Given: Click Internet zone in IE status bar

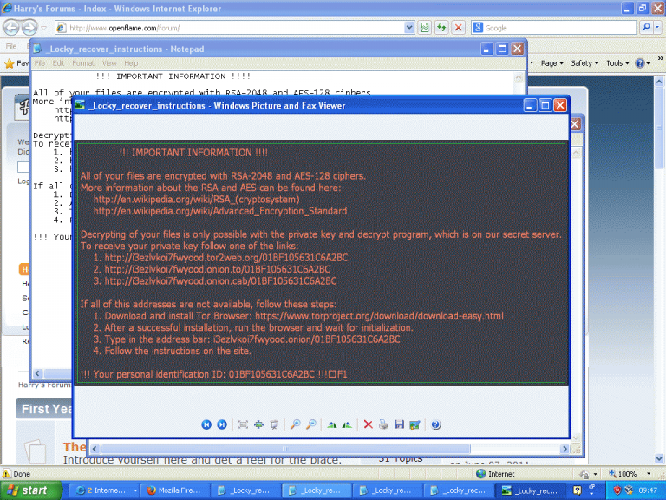Looking at the screenshot, I should (x=496, y=474).
